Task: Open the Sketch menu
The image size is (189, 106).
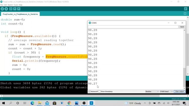Action: click(x=10, y=5)
